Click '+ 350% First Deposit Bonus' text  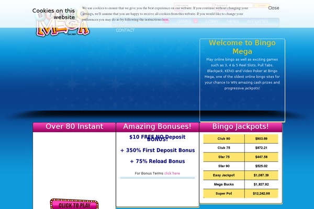coord(158,150)
